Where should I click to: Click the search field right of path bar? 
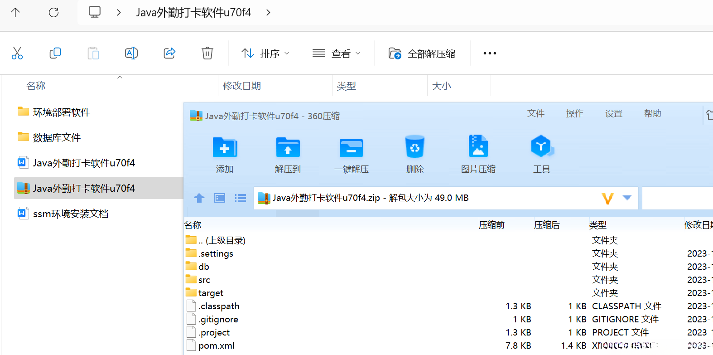click(x=678, y=198)
